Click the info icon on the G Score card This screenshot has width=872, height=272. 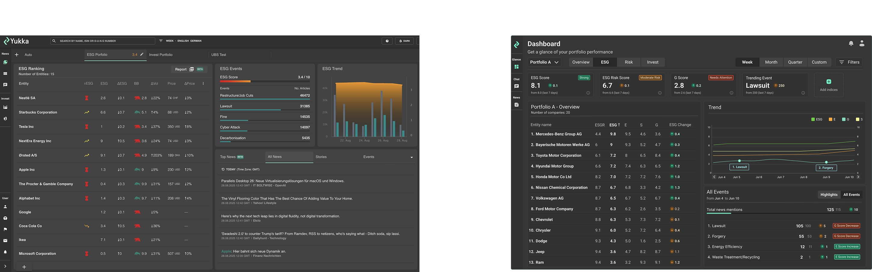pos(731,93)
